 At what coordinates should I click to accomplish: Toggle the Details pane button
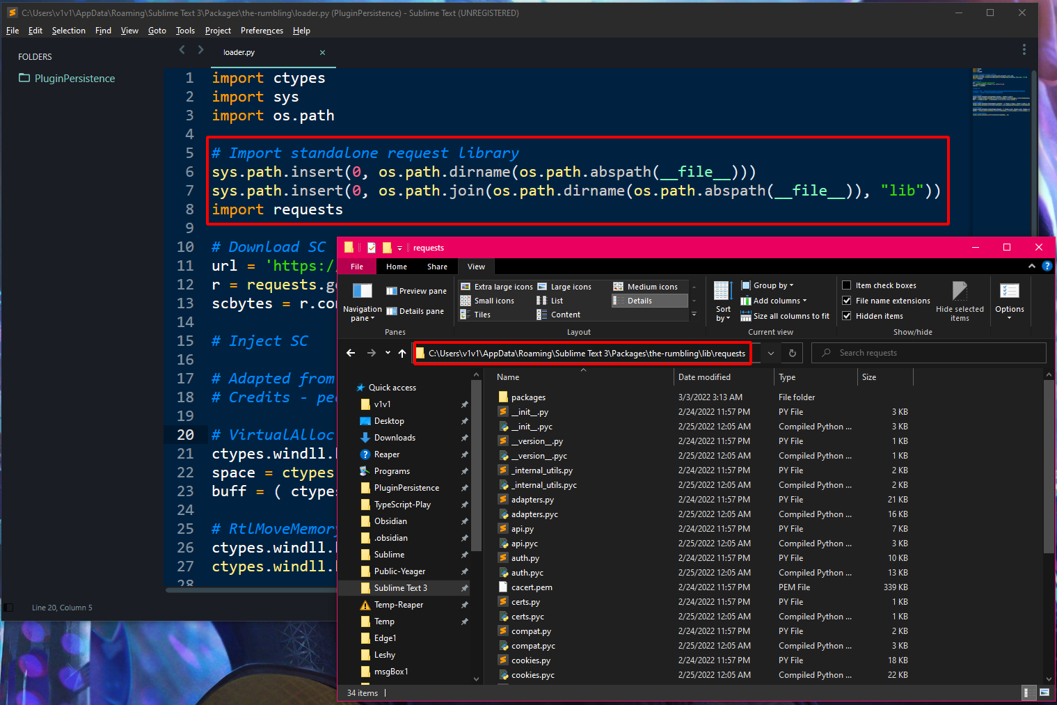pyautogui.click(x=416, y=311)
